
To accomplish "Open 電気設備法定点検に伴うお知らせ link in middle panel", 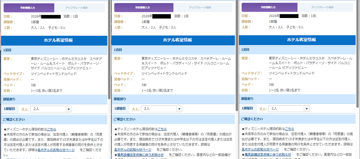I will tap(140, 155).
